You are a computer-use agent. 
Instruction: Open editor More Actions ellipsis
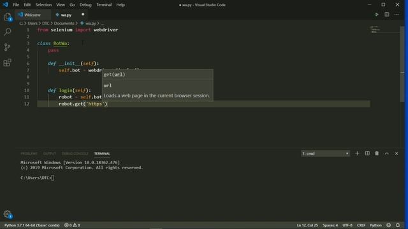397,15
